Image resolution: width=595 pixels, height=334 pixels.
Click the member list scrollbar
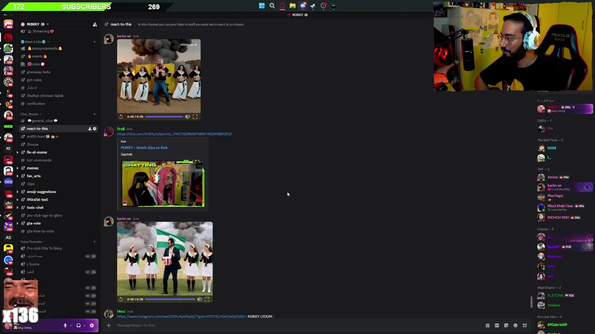click(x=532, y=302)
